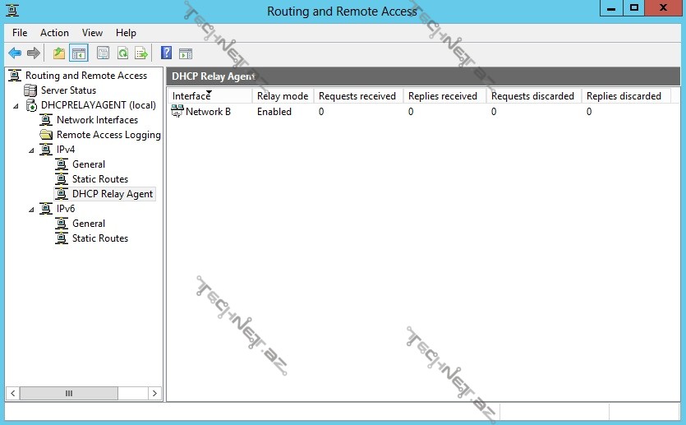
Task: Select Server Status in tree
Action: point(68,90)
